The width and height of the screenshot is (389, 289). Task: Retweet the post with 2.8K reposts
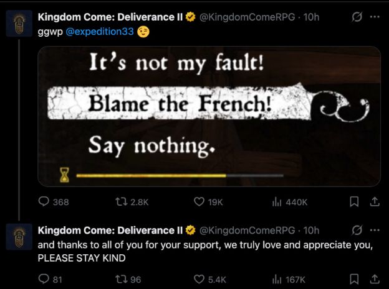(132, 202)
